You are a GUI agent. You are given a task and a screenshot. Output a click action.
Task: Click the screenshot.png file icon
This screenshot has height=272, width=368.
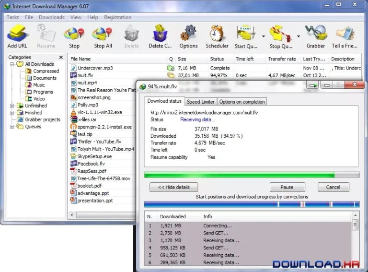tap(73, 97)
